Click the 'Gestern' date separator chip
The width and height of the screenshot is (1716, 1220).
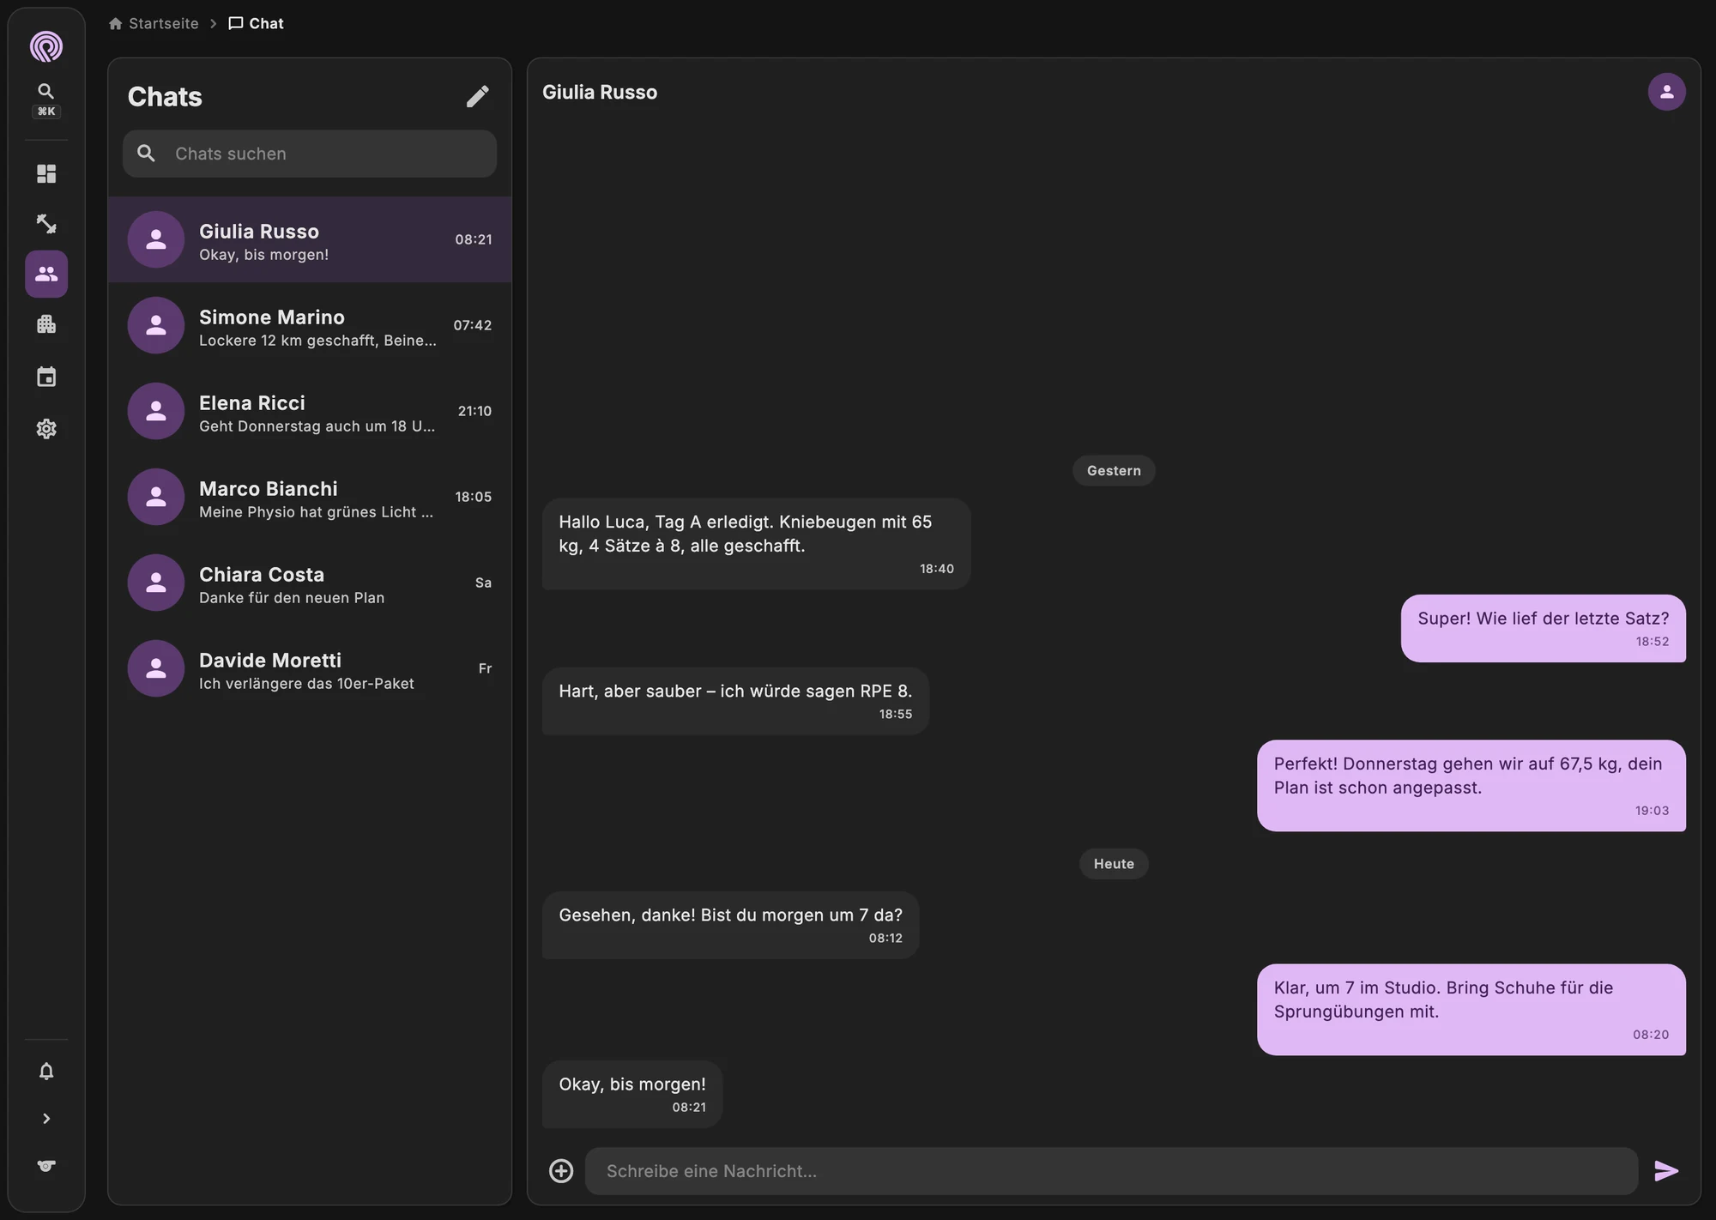coord(1114,470)
